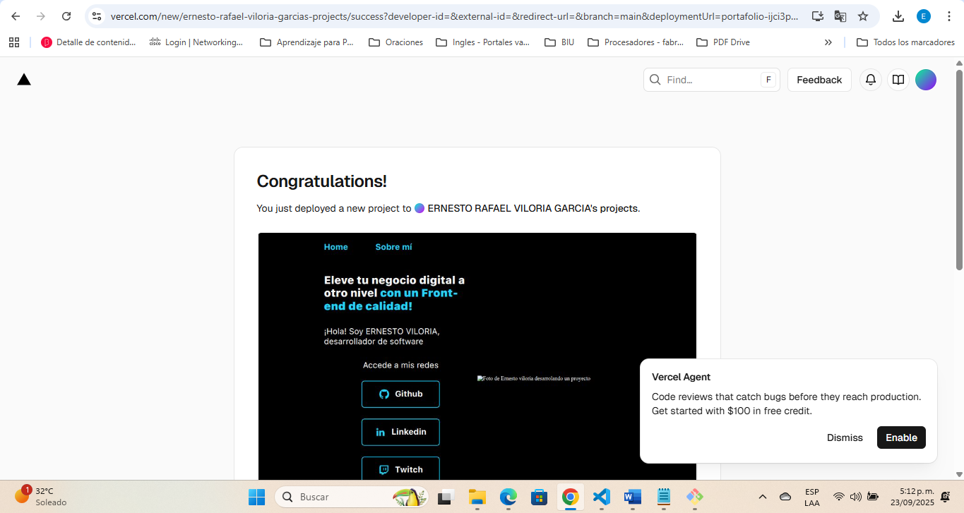Click the browser forward arrow
964x513 pixels.
click(41, 16)
